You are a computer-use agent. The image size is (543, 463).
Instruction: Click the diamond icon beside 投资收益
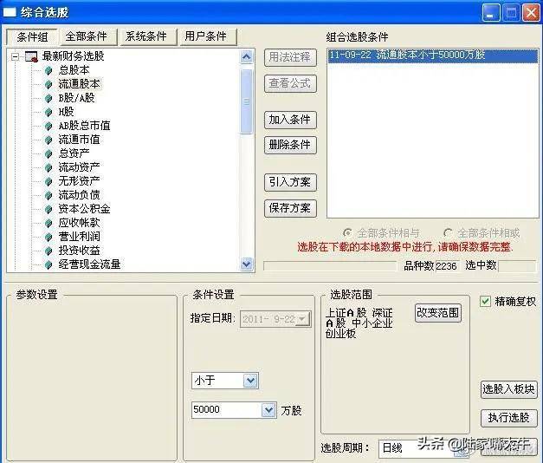tap(48, 251)
